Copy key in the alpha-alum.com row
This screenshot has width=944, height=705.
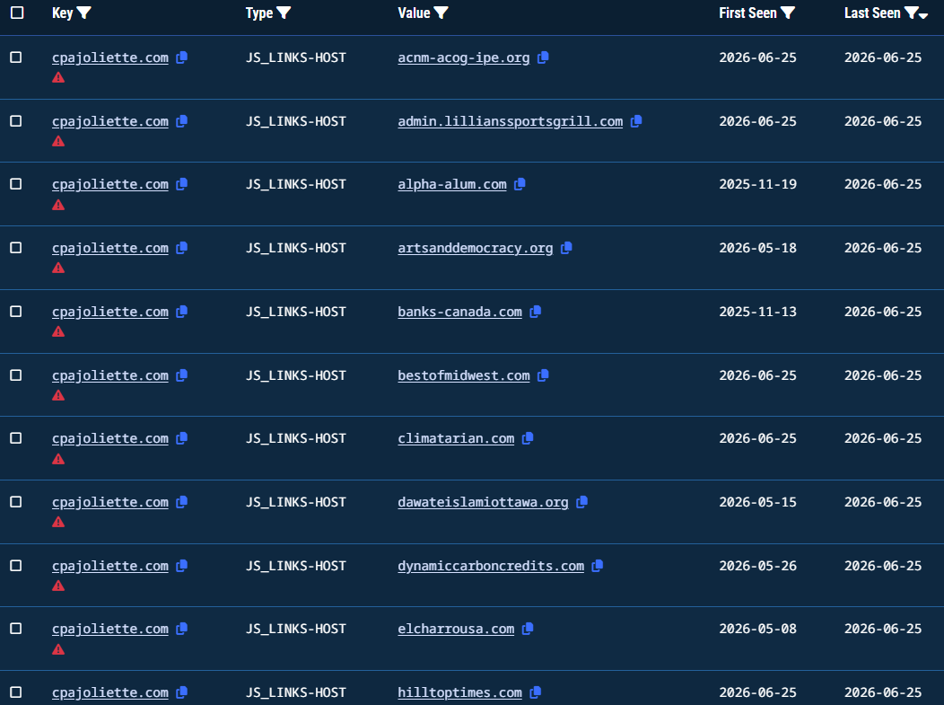click(x=182, y=184)
